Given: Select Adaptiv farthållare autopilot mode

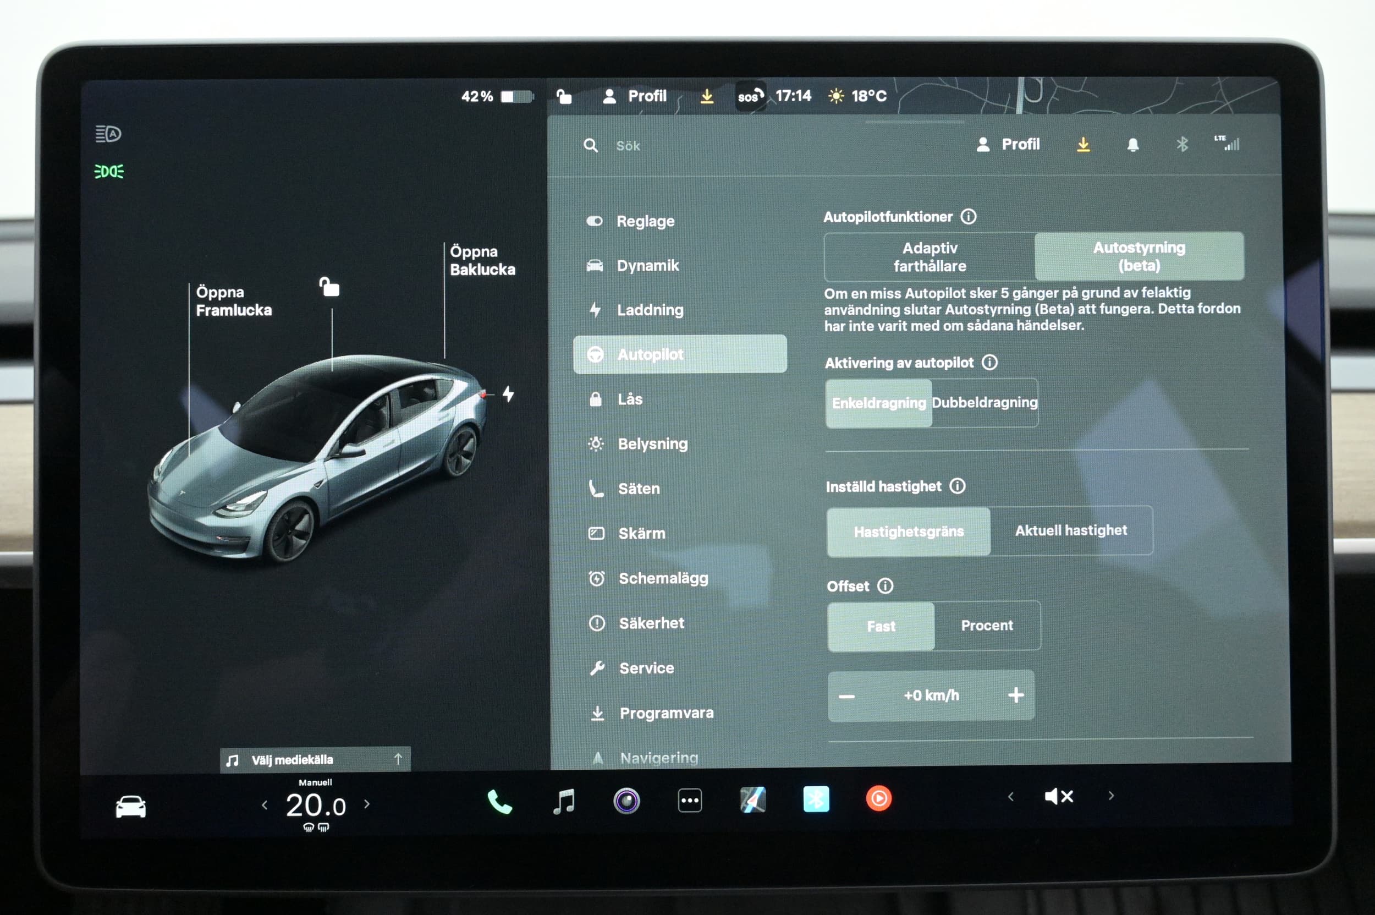Looking at the screenshot, I should pos(930,257).
